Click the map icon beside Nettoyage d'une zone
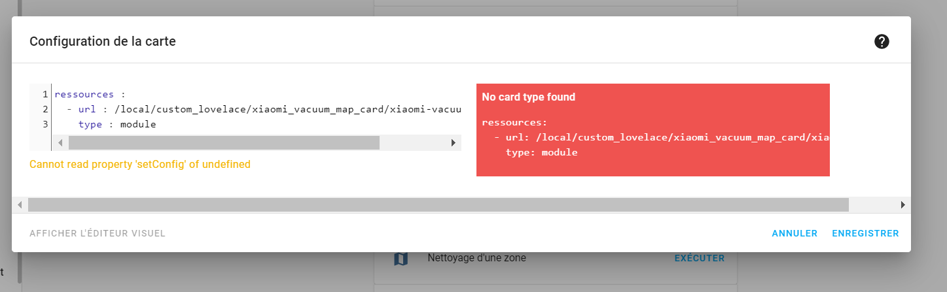Image resolution: width=947 pixels, height=292 pixels. click(401, 259)
